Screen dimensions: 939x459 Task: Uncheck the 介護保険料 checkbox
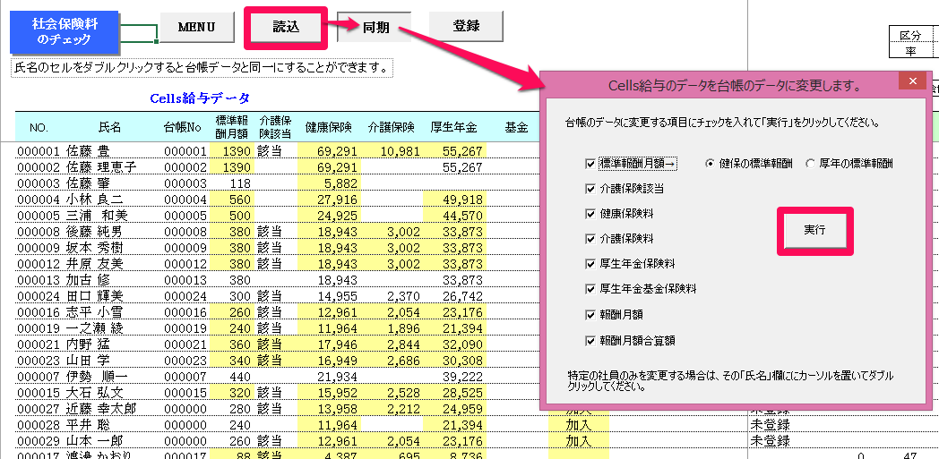click(591, 239)
